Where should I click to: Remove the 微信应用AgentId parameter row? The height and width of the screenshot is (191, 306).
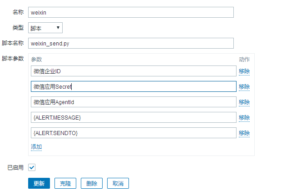pyautogui.click(x=244, y=102)
